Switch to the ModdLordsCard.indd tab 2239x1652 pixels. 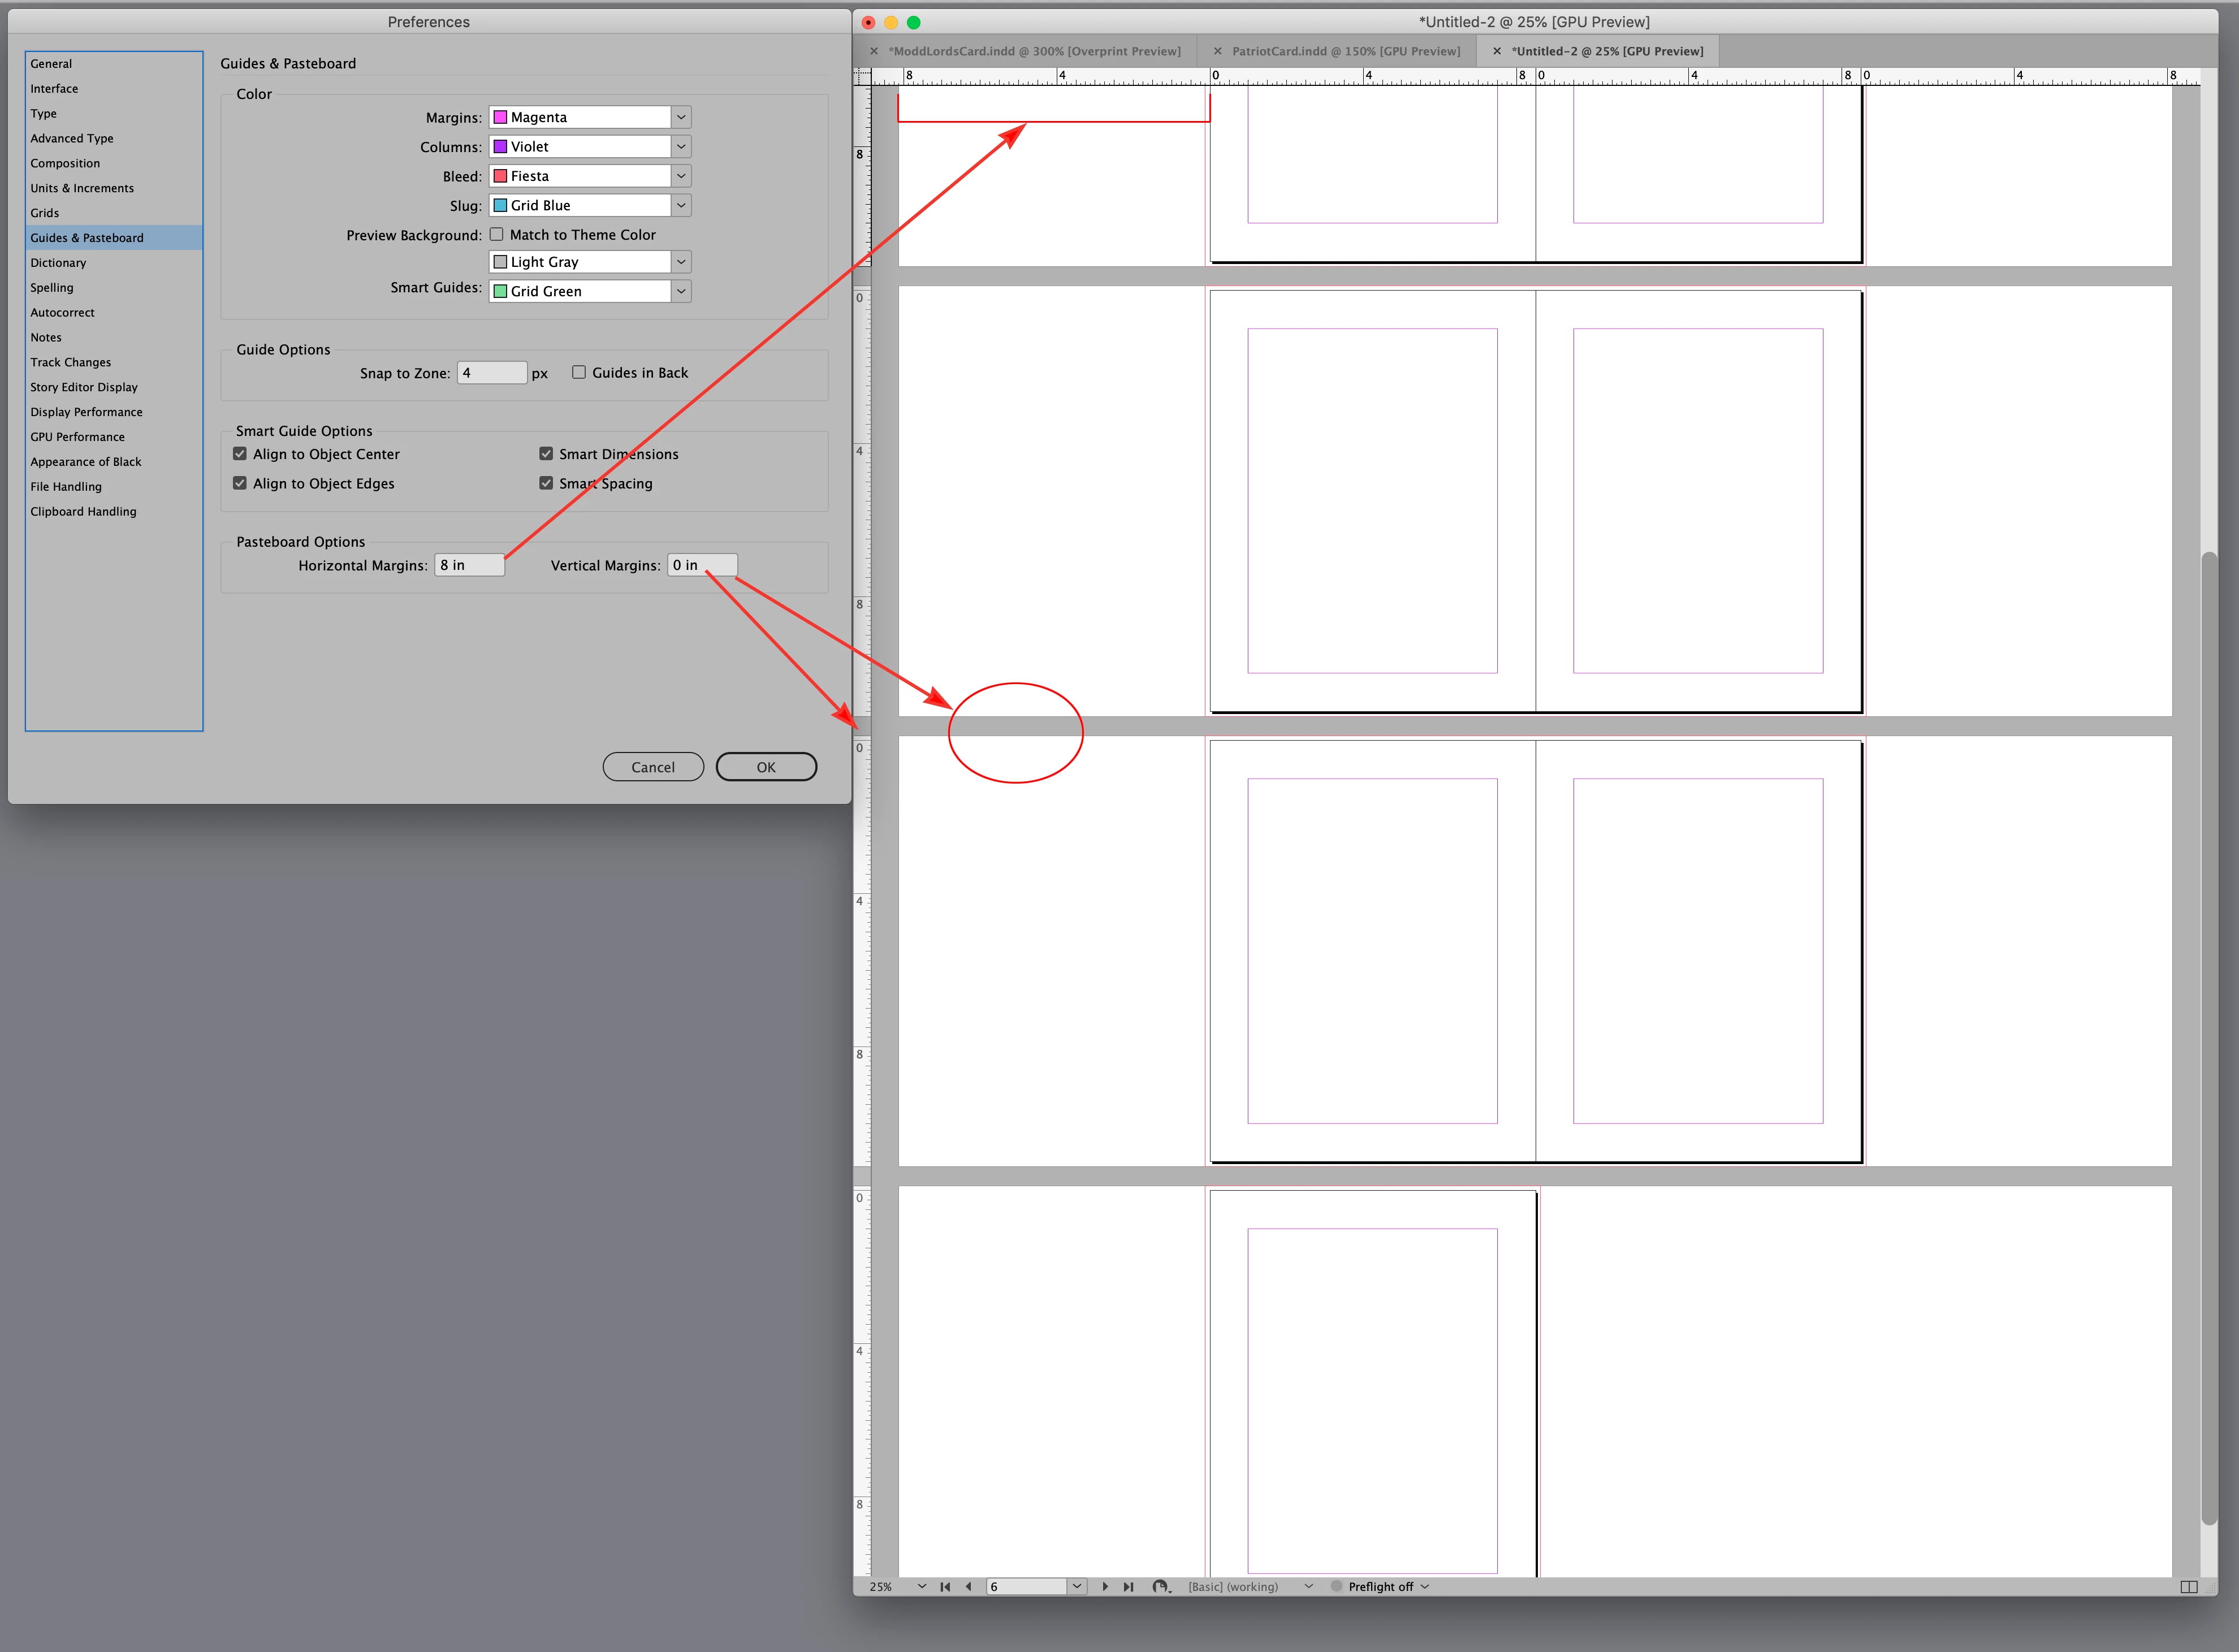coord(1033,51)
